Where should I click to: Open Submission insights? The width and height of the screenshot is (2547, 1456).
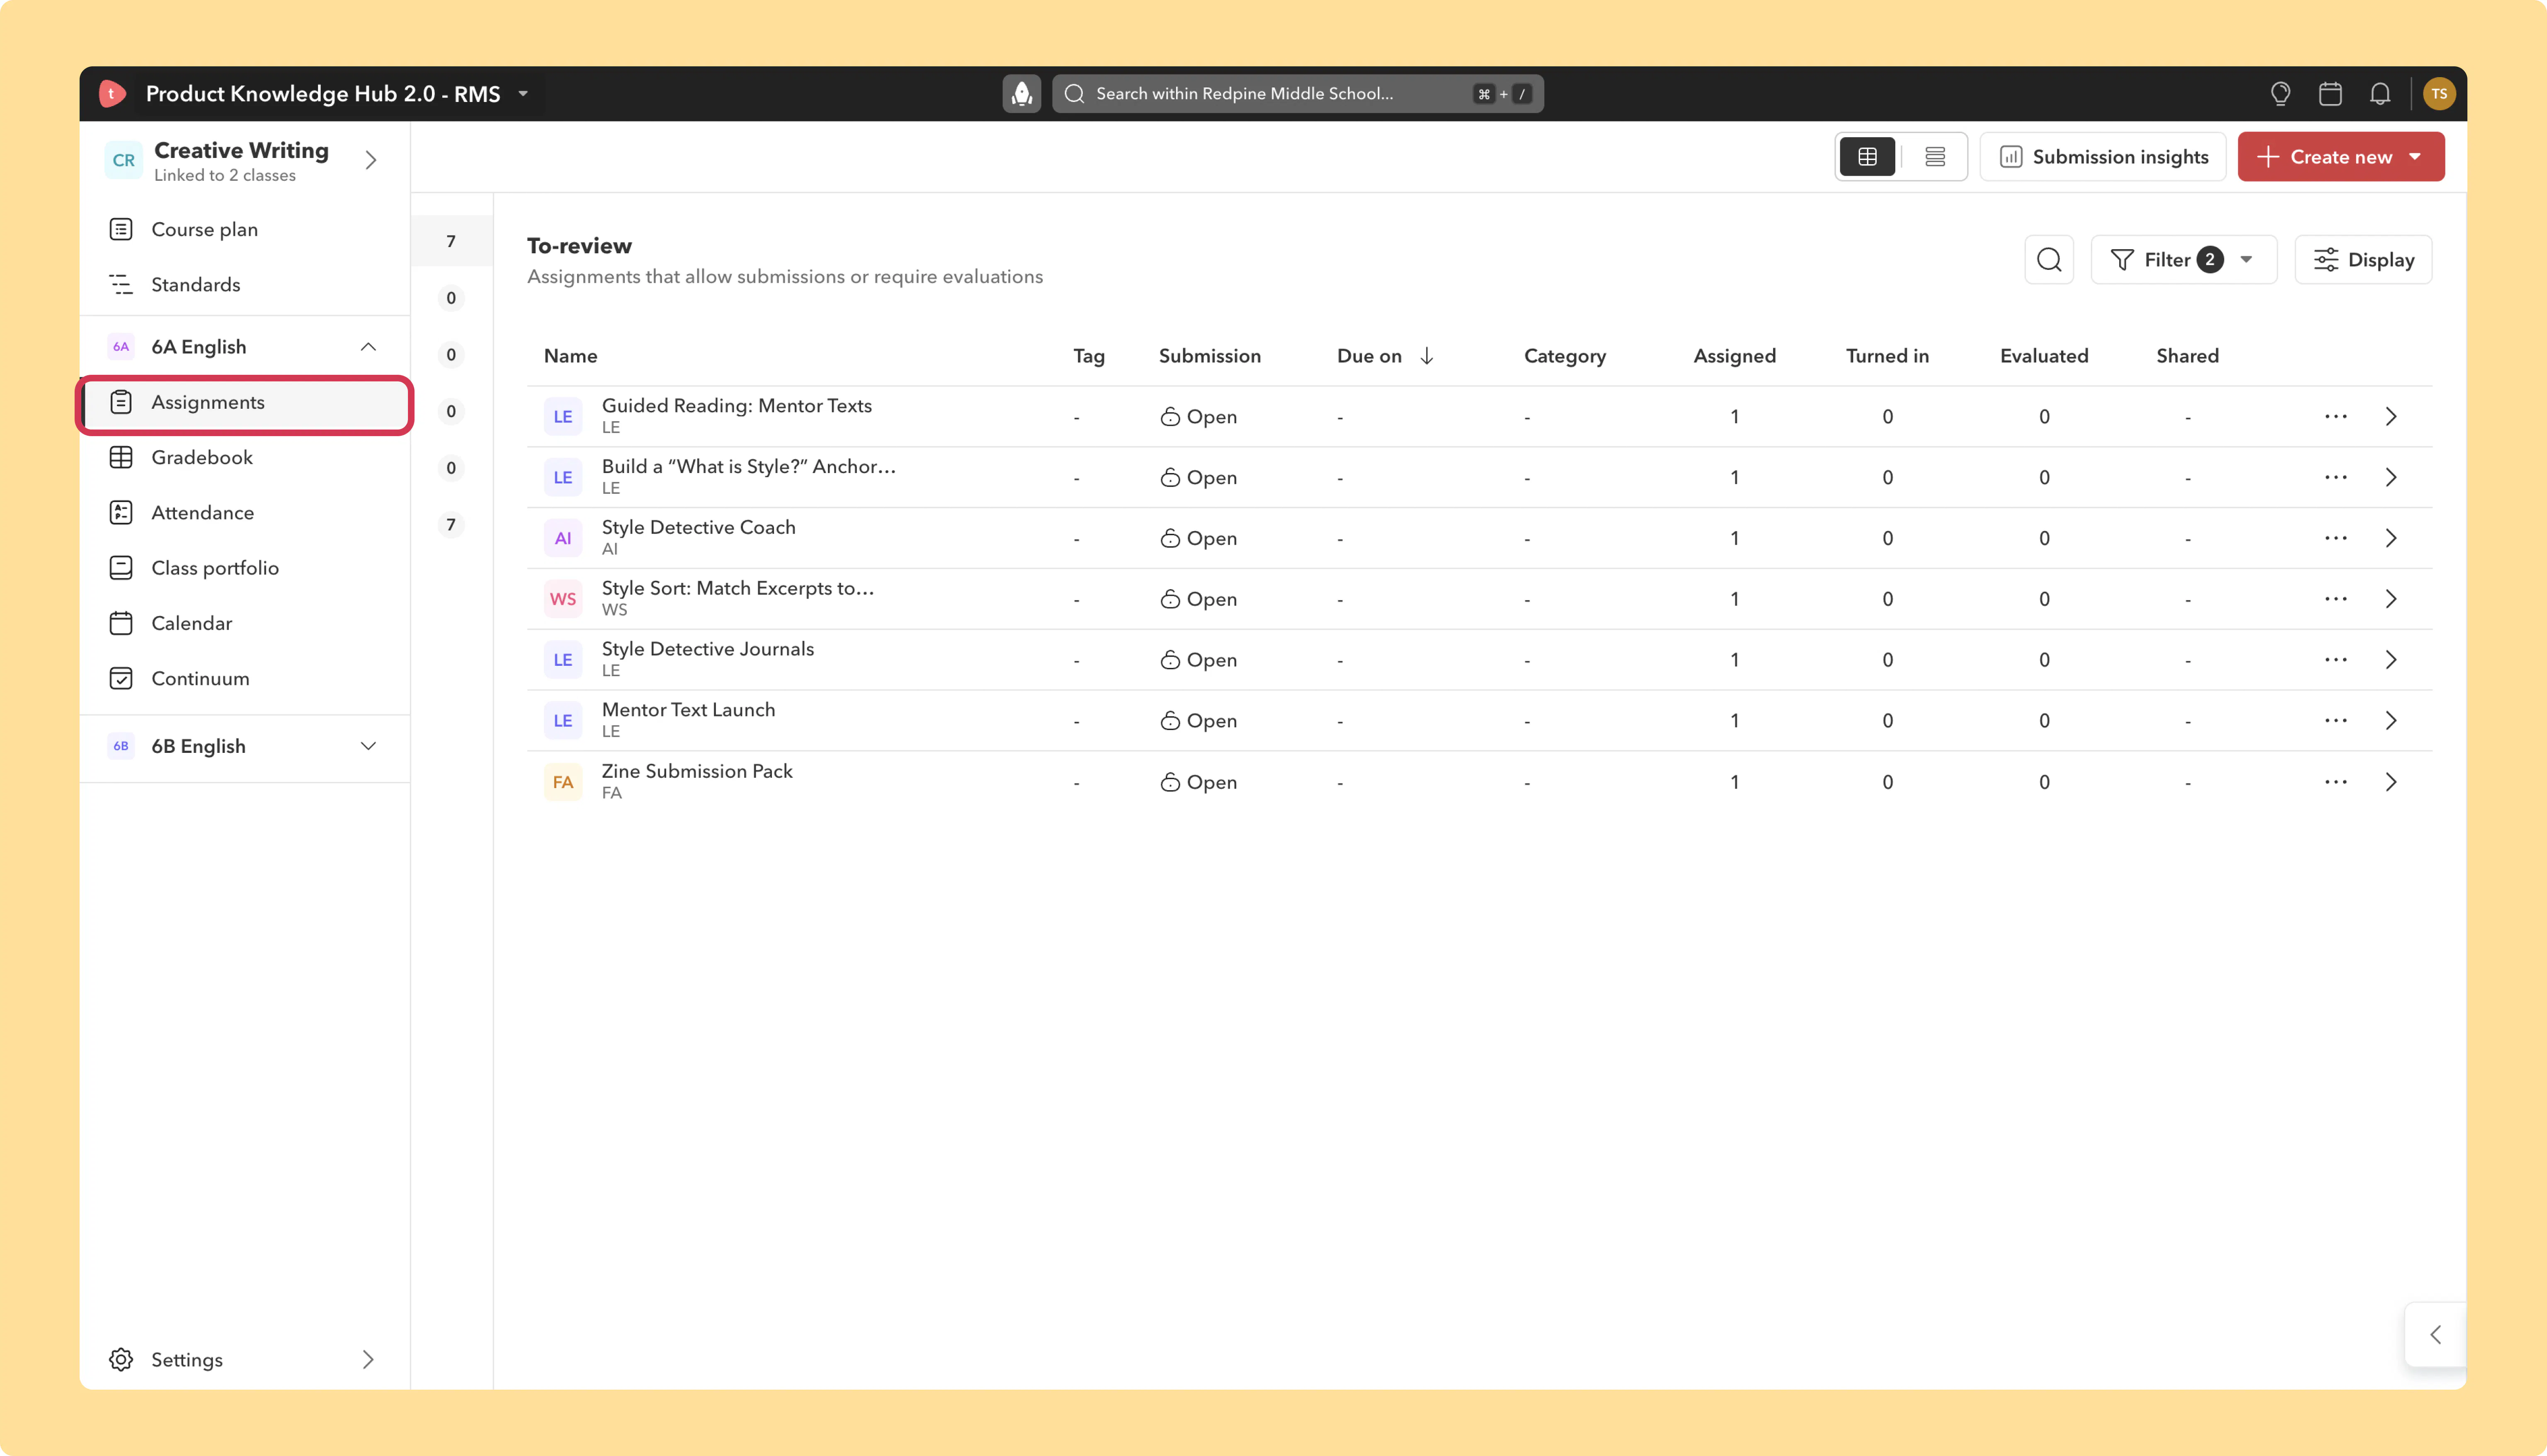pyautogui.click(x=2103, y=157)
